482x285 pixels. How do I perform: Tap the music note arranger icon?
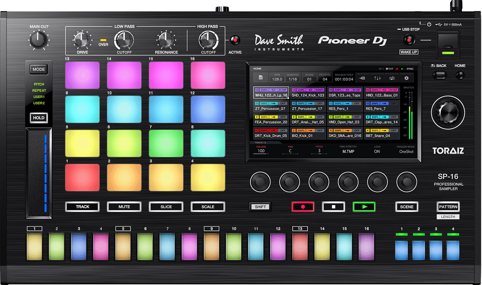coord(392,78)
